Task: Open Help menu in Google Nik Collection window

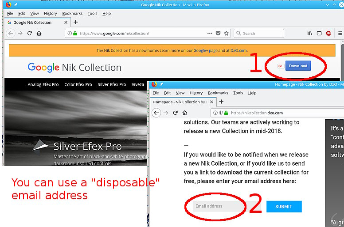Action: click(107, 13)
